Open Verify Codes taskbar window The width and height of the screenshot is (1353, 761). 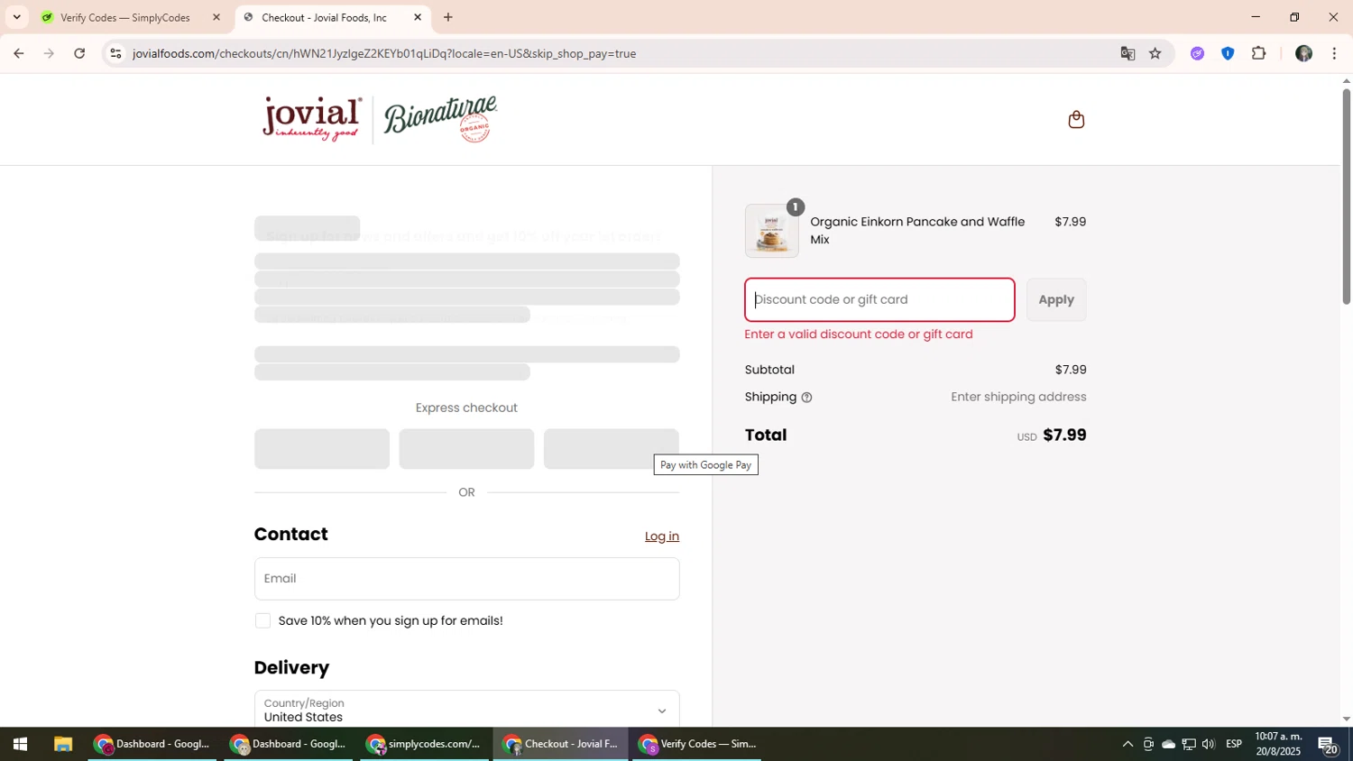coord(697,745)
